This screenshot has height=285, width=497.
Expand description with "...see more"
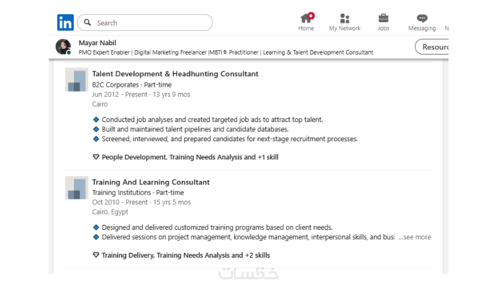click(x=414, y=237)
